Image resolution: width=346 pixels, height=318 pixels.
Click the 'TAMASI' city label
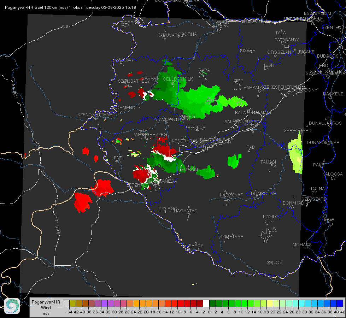tap(268, 162)
